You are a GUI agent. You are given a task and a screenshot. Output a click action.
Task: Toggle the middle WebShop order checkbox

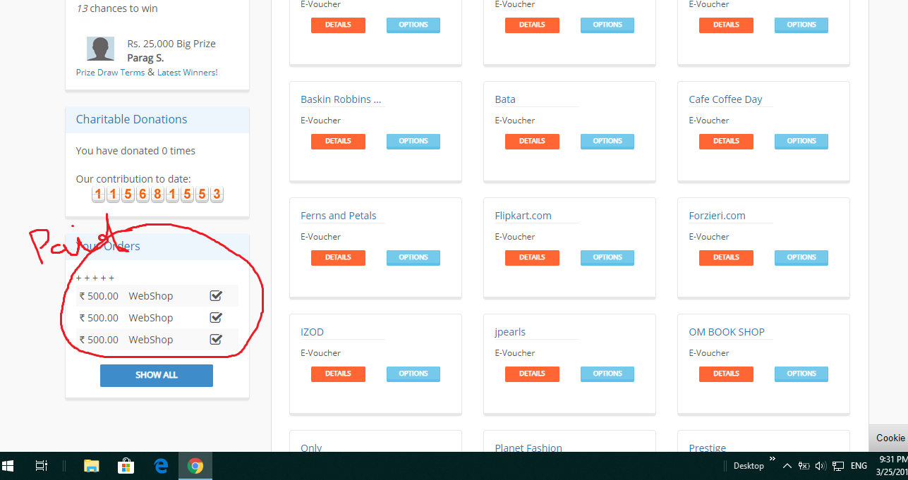coord(216,317)
